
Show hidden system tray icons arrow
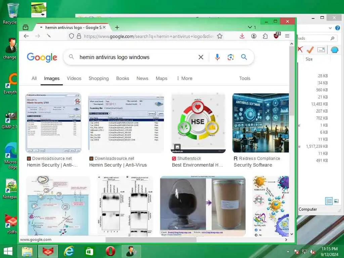point(288,252)
